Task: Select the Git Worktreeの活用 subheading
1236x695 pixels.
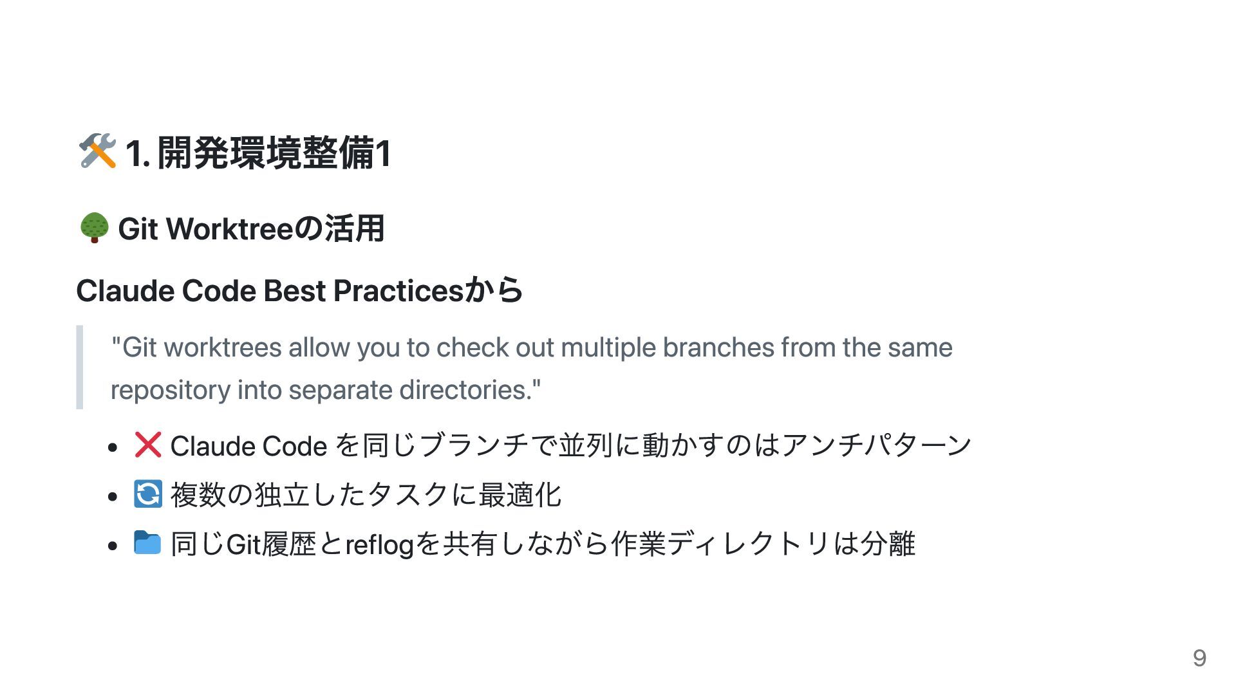Action: pos(251,228)
